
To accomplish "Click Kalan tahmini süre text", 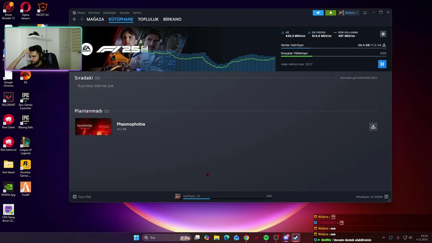I will pyautogui.click(x=297, y=64).
